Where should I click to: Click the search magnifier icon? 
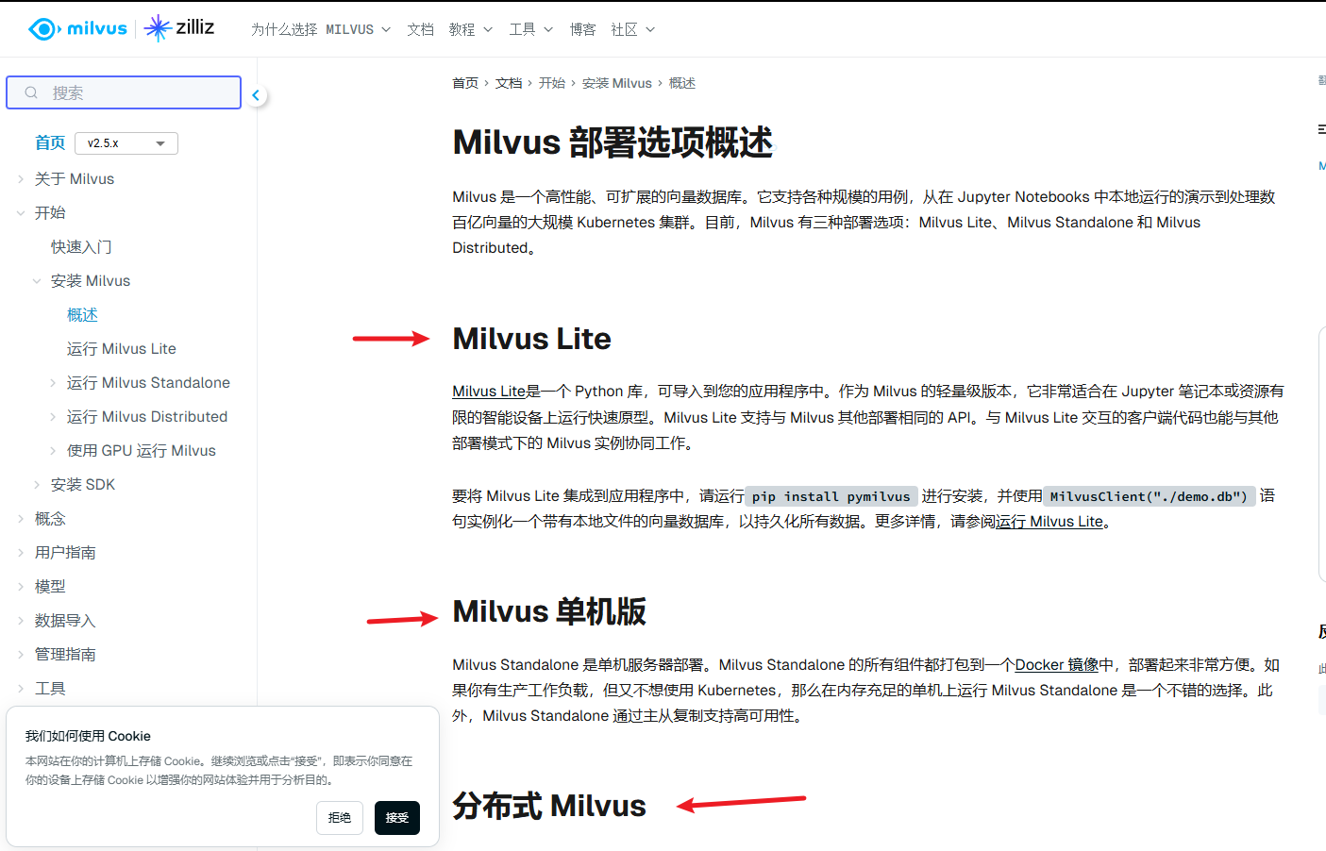point(31,92)
